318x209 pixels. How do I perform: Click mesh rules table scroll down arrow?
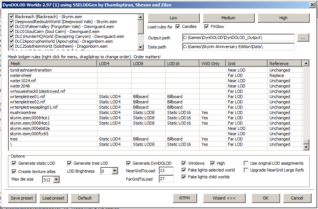tap(306, 147)
